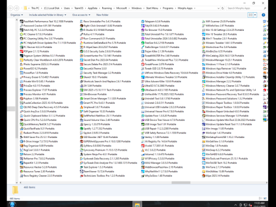The height and width of the screenshot is (207, 276).
Task: Open the view options dropdown arrow
Action: pos(255,15)
